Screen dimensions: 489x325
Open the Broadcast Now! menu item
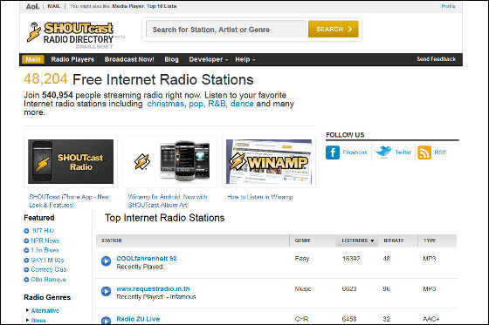click(x=129, y=59)
